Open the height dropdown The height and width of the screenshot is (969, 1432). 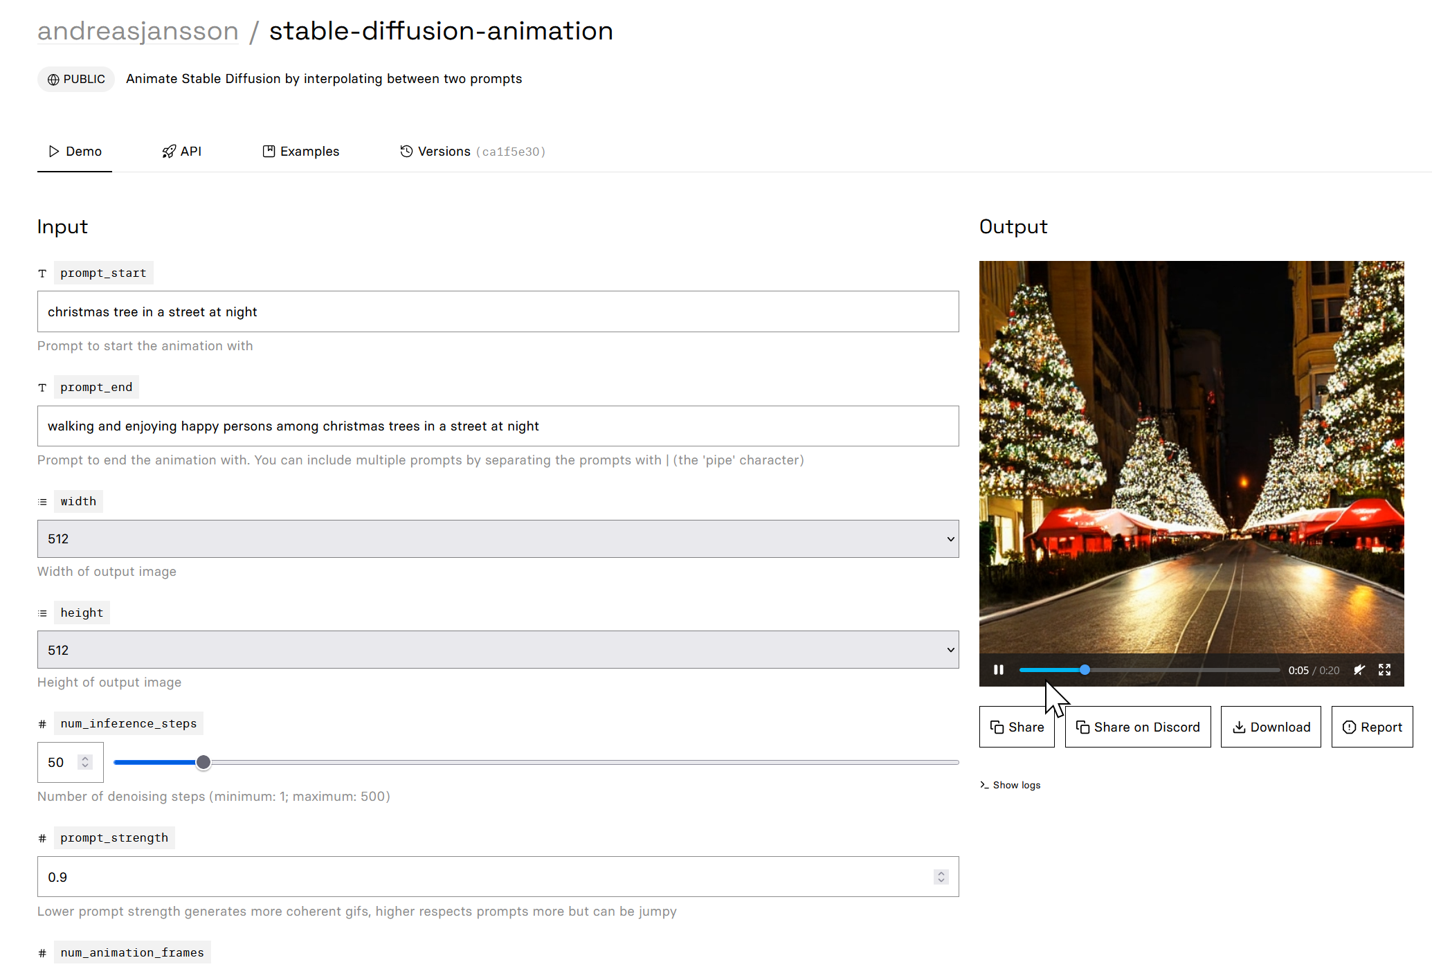[x=498, y=650]
